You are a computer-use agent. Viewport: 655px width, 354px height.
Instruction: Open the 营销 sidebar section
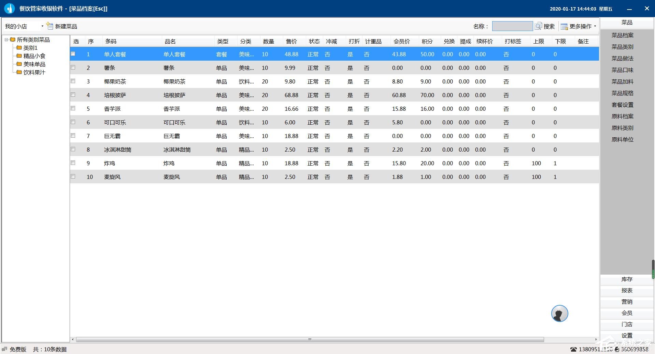pyautogui.click(x=627, y=302)
